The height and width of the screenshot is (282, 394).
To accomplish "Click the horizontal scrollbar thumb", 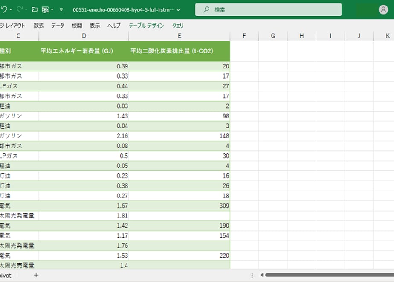I will [x=330, y=275].
